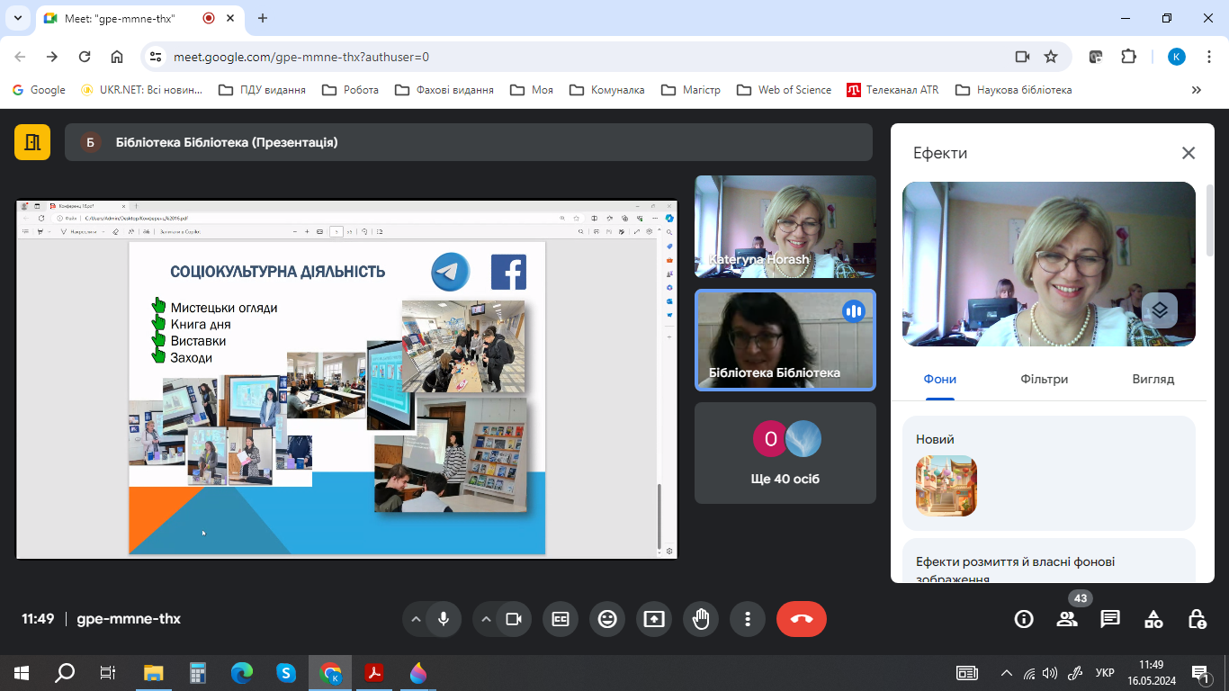
Task: Switch to the Фільтри tab
Action: click(1044, 379)
